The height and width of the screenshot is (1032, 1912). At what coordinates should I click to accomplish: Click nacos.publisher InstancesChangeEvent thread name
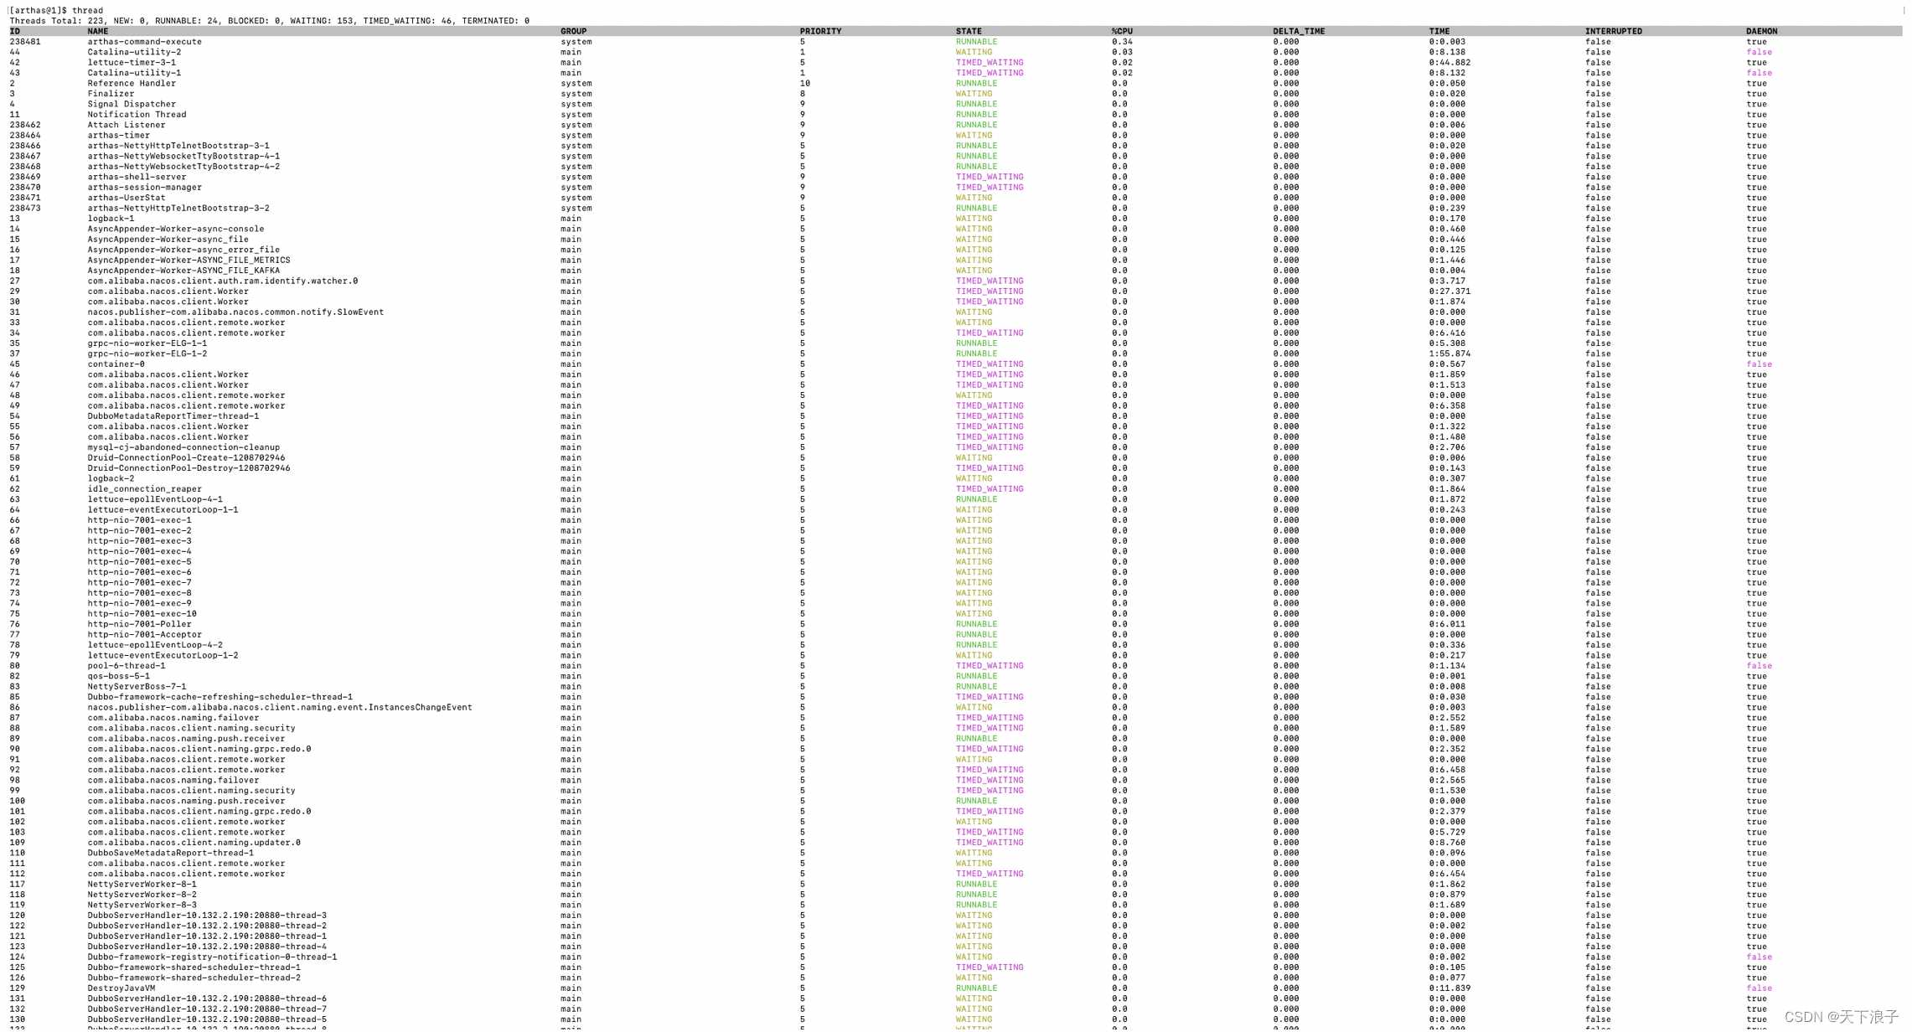click(x=280, y=708)
